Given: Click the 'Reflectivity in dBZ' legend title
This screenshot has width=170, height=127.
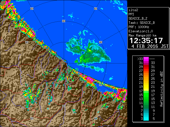Looking at the screenshot, I should (x=161, y=89).
